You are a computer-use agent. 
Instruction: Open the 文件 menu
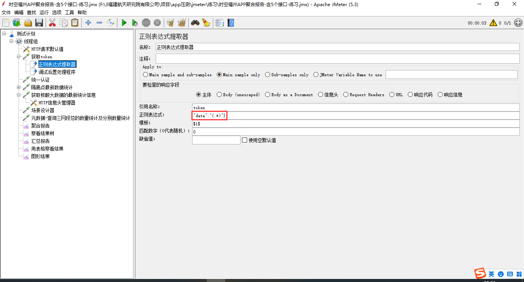6,12
